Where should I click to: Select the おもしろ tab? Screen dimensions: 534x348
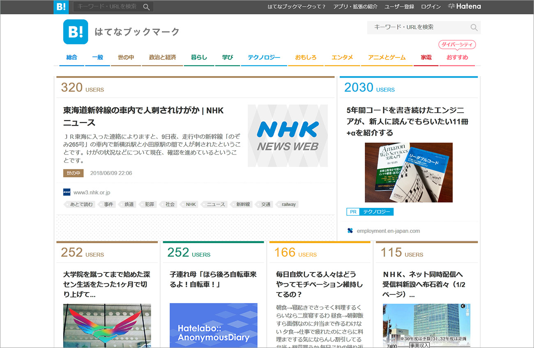tap(306, 58)
